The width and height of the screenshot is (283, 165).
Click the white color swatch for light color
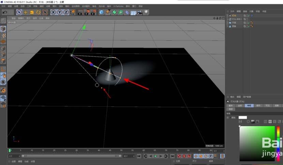[x=242, y=118]
